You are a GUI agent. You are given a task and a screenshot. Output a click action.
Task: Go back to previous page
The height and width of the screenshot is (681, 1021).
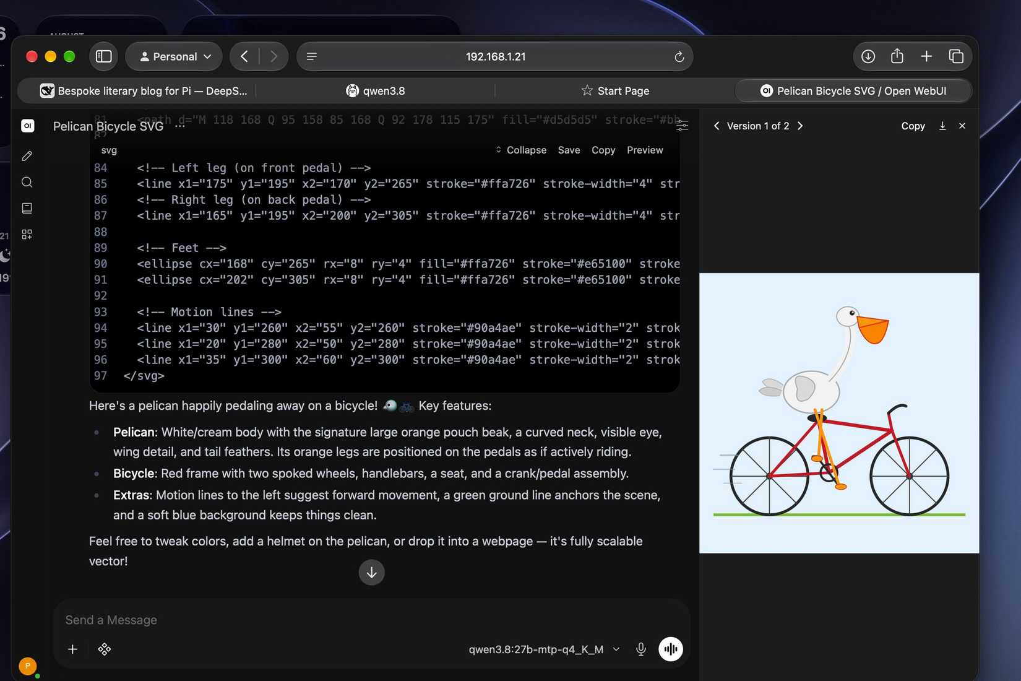coord(244,56)
